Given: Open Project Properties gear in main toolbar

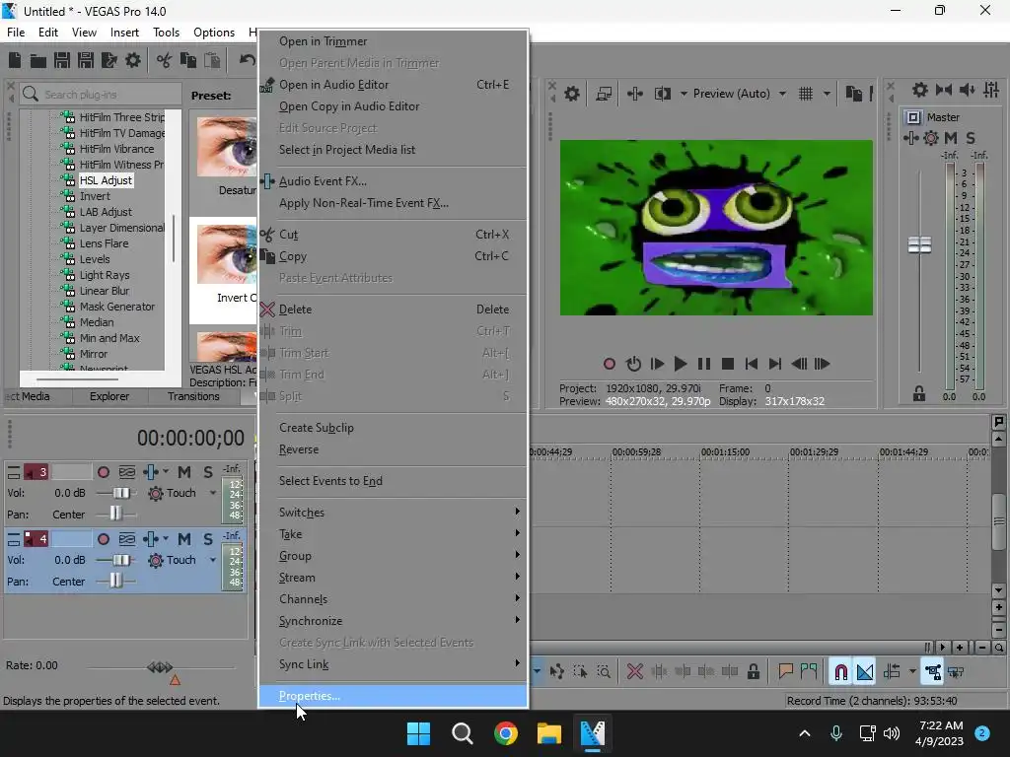Looking at the screenshot, I should pos(133,60).
